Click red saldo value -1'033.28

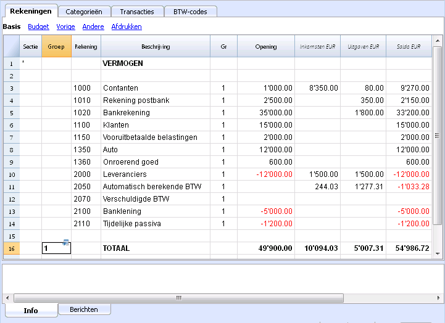click(x=409, y=187)
